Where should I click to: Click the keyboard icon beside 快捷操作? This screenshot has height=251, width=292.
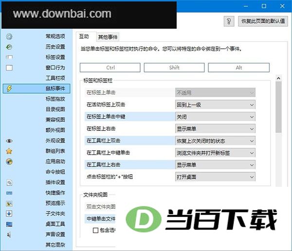click(9, 193)
